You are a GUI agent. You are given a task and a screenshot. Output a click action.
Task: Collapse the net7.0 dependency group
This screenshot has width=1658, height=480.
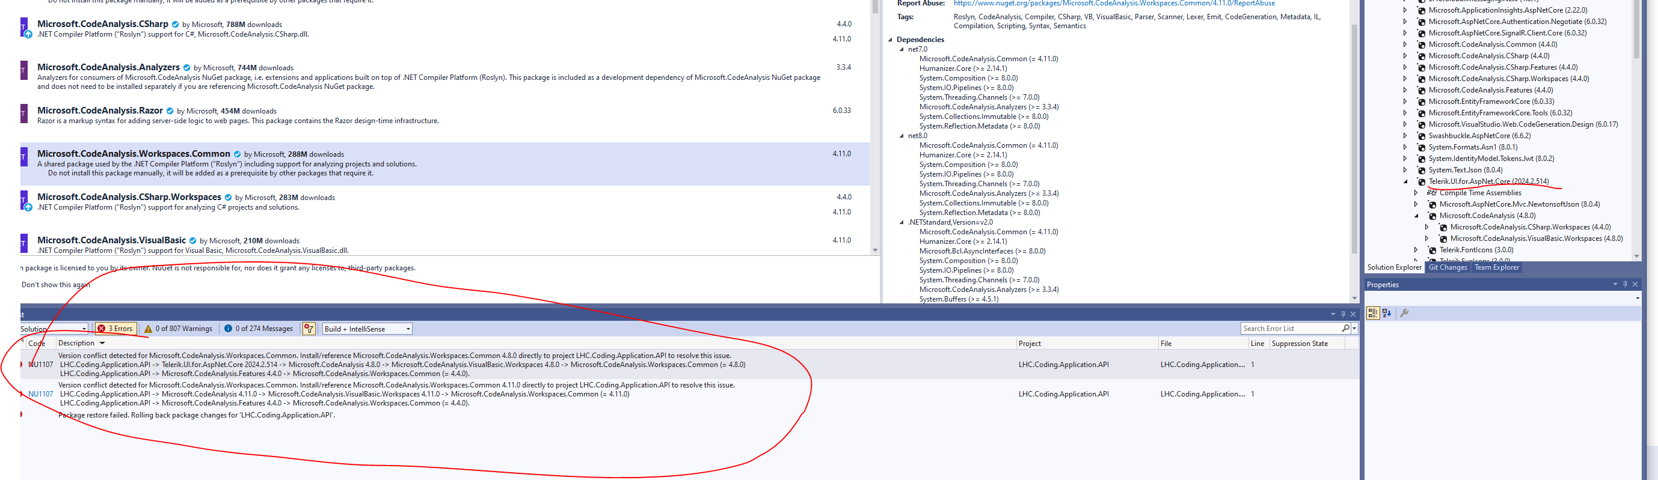901,49
